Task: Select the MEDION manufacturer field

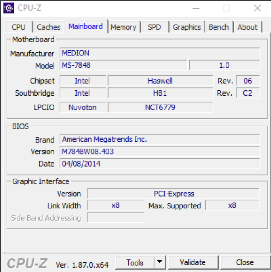Action: click(x=160, y=53)
